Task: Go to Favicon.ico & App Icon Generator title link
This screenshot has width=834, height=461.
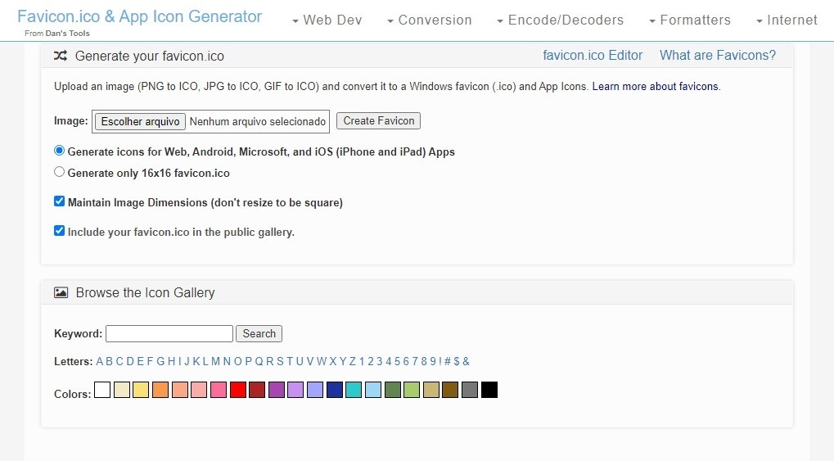Action: 139,16
